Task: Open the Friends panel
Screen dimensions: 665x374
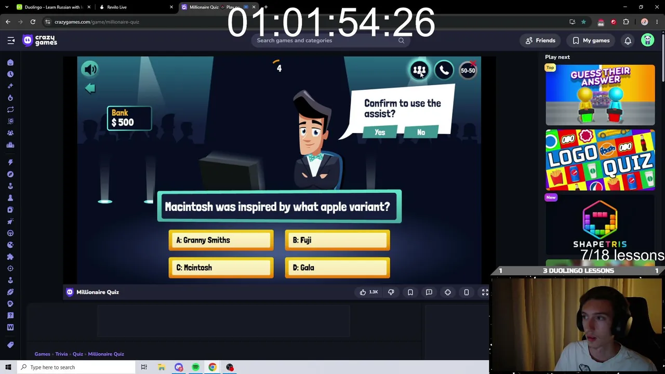Action: pyautogui.click(x=540, y=41)
